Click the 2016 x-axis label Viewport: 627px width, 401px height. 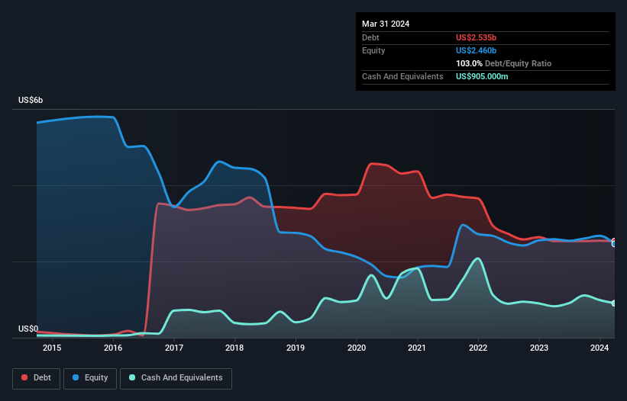pyautogui.click(x=113, y=348)
